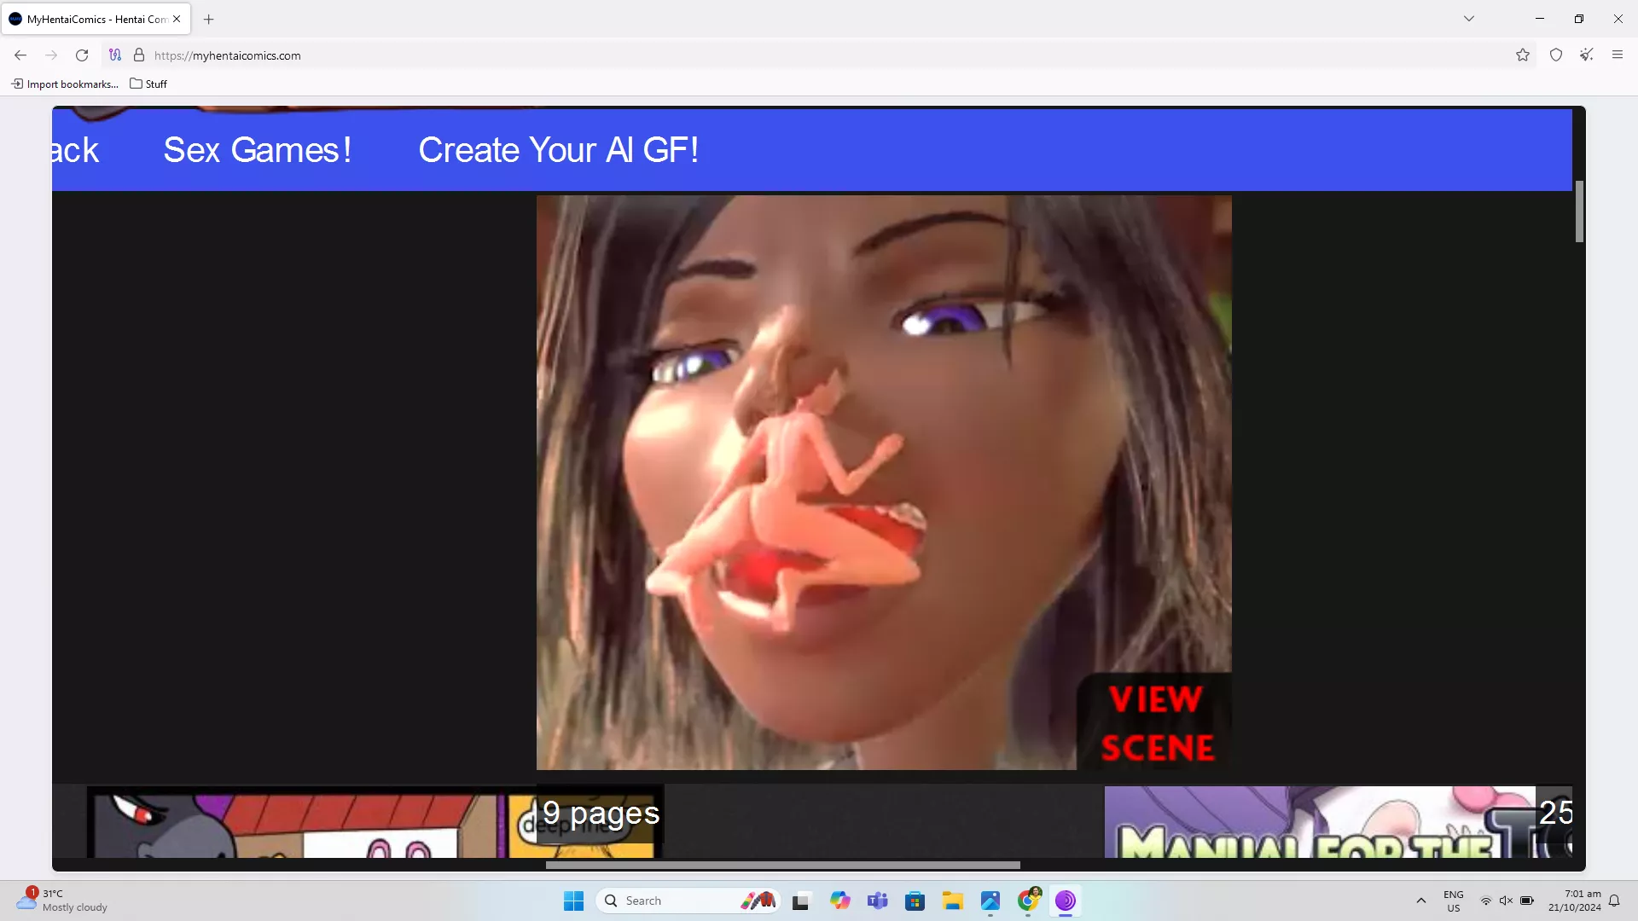Open the Stuff bookmarks folder
Image resolution: width=1638 pixels, height=921 pixels.
[148, 84]
